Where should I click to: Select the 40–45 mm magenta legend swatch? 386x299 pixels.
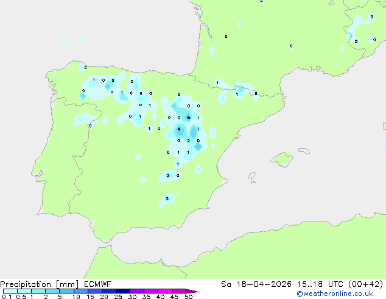click(x=165, y=291)
